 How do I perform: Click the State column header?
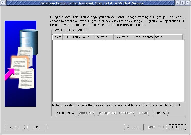[x=168, y=37]
